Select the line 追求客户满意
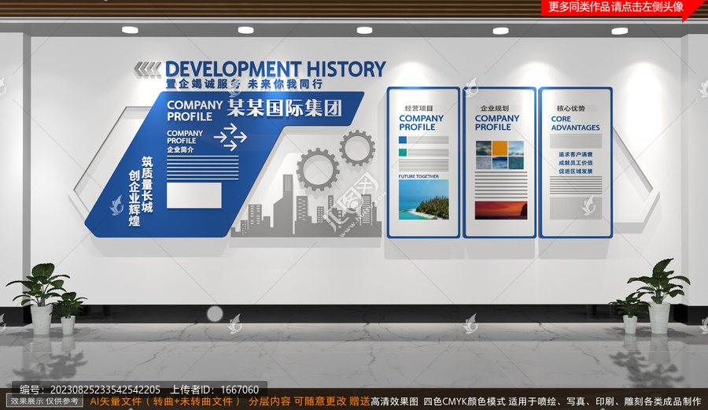The image size is (708, 410). 575,154
